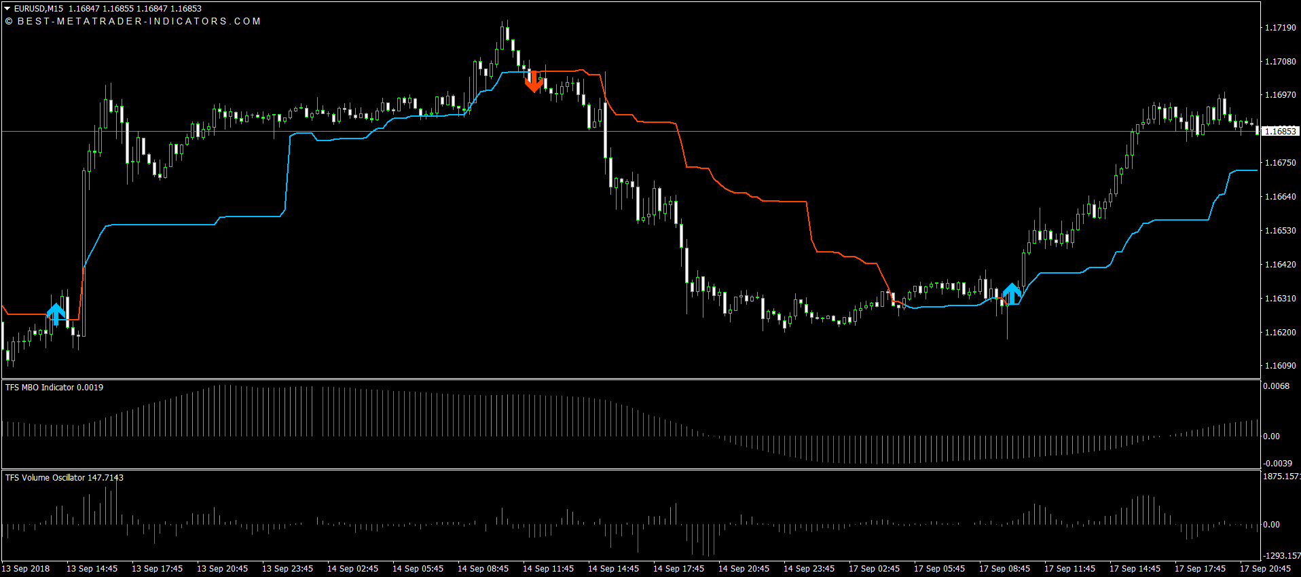1301x577 pixels.
Task: Select the TFS Volume Oscillator label
Action: 65,478
